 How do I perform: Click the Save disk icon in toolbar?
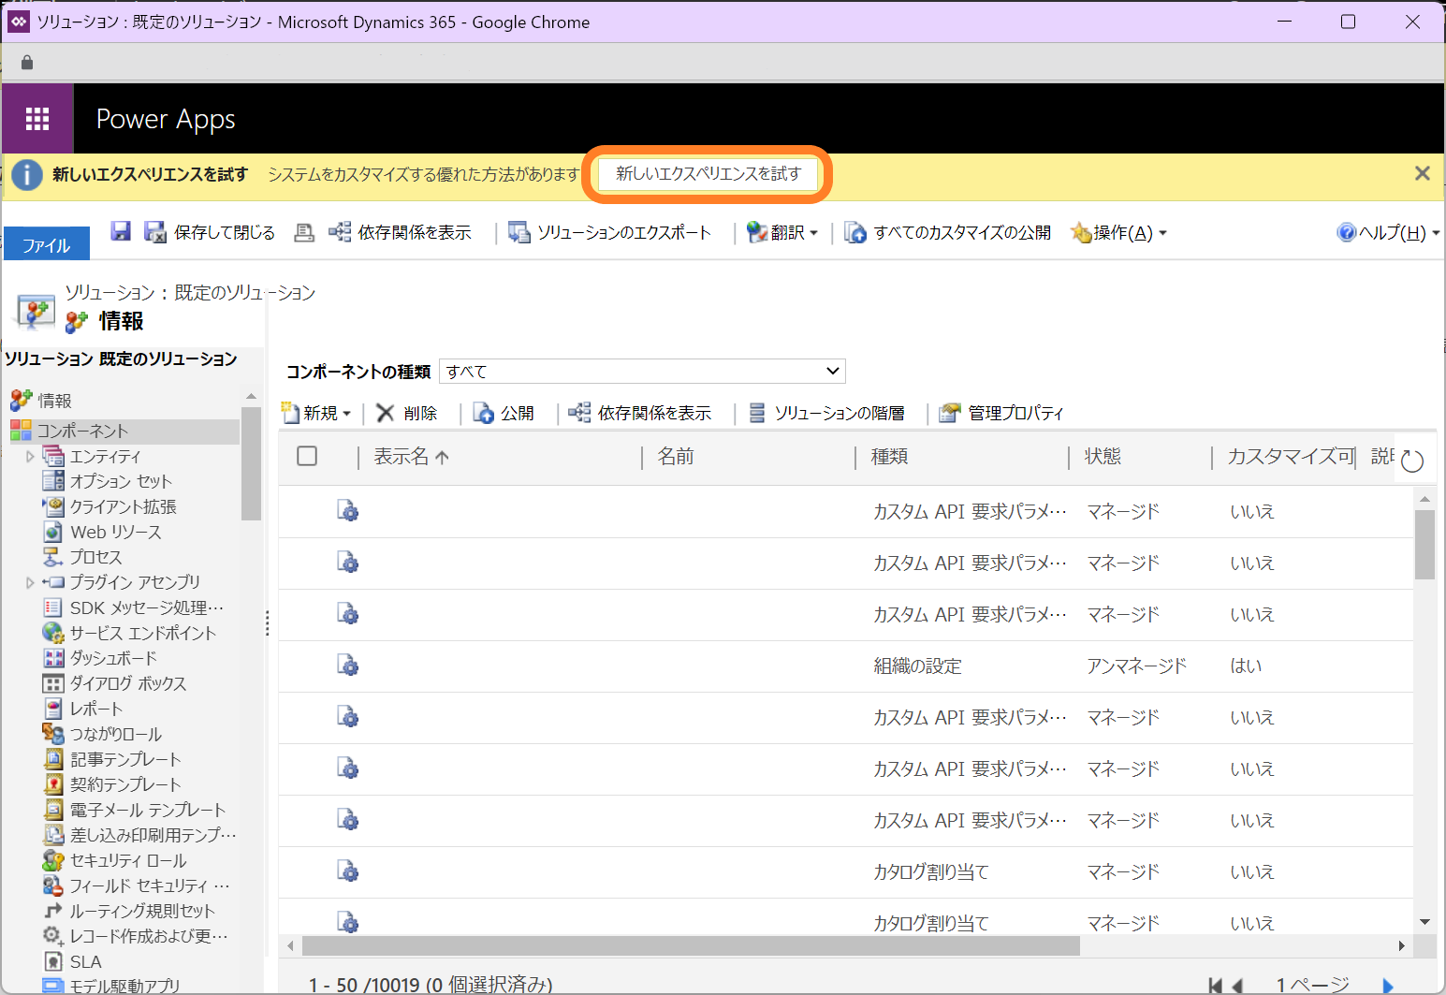coord(121,231)
